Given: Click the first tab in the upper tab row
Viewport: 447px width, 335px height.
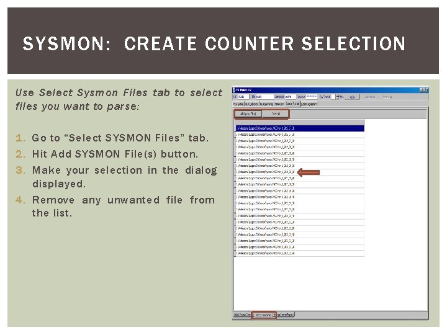Looking at the screenshot, I should point(238,104).
